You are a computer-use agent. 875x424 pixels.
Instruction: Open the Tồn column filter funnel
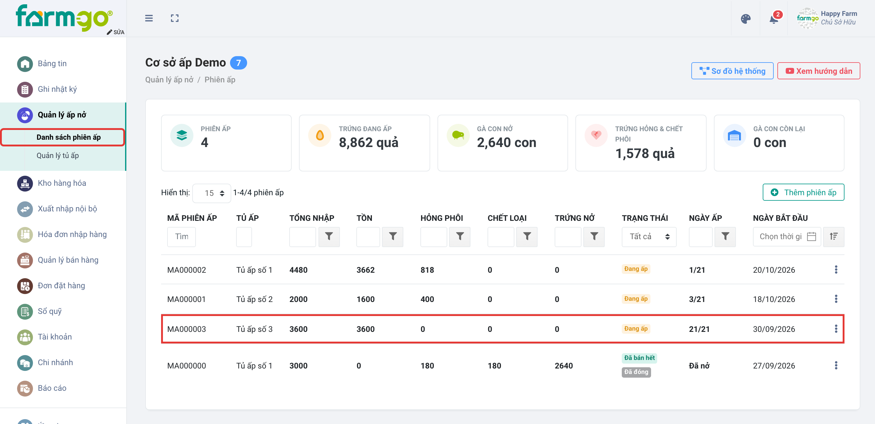(x=392, y=236)
